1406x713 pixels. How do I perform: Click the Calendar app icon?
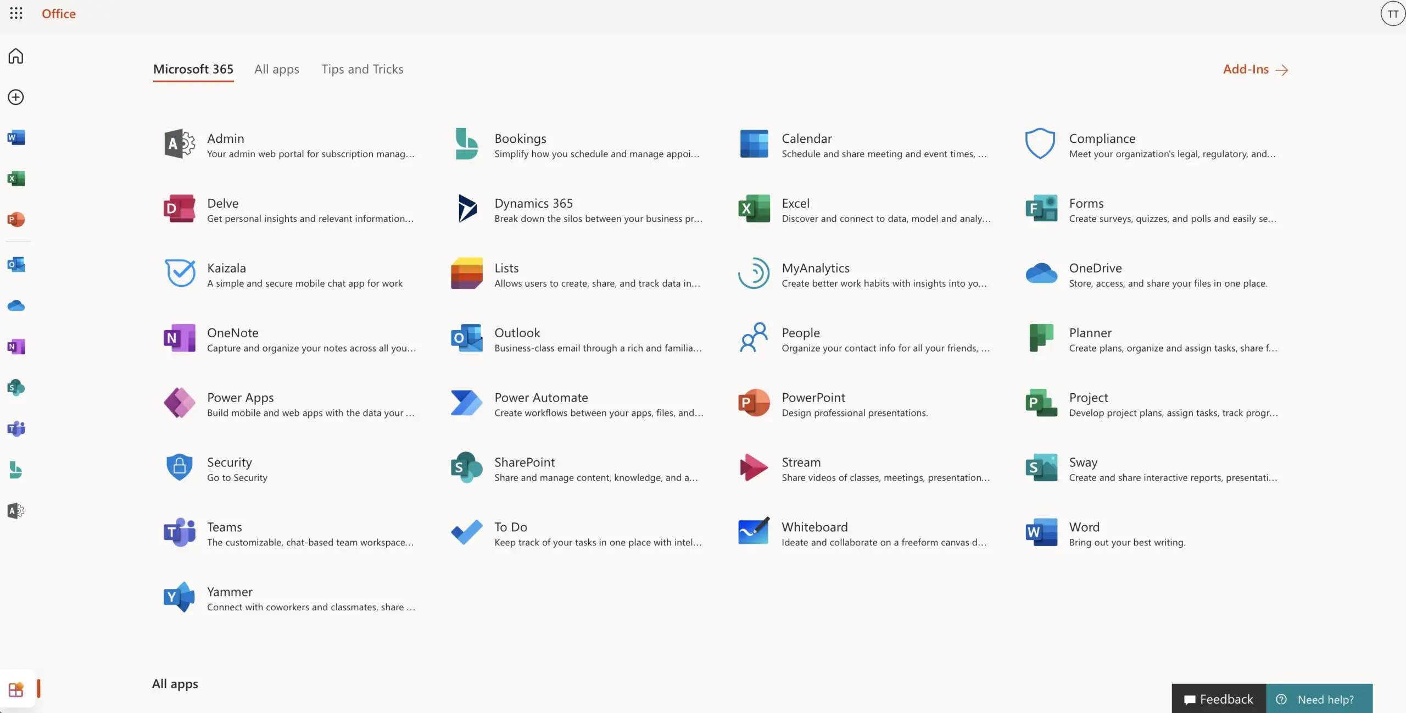coord(754,144)
